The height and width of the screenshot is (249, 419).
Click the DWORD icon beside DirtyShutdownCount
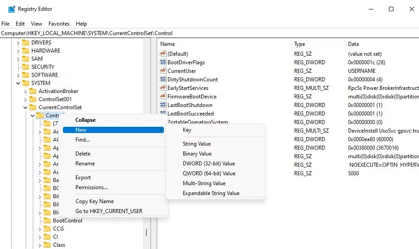(163, 79)
